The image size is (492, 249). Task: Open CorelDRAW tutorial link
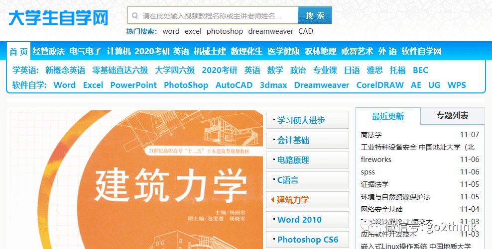380,85
